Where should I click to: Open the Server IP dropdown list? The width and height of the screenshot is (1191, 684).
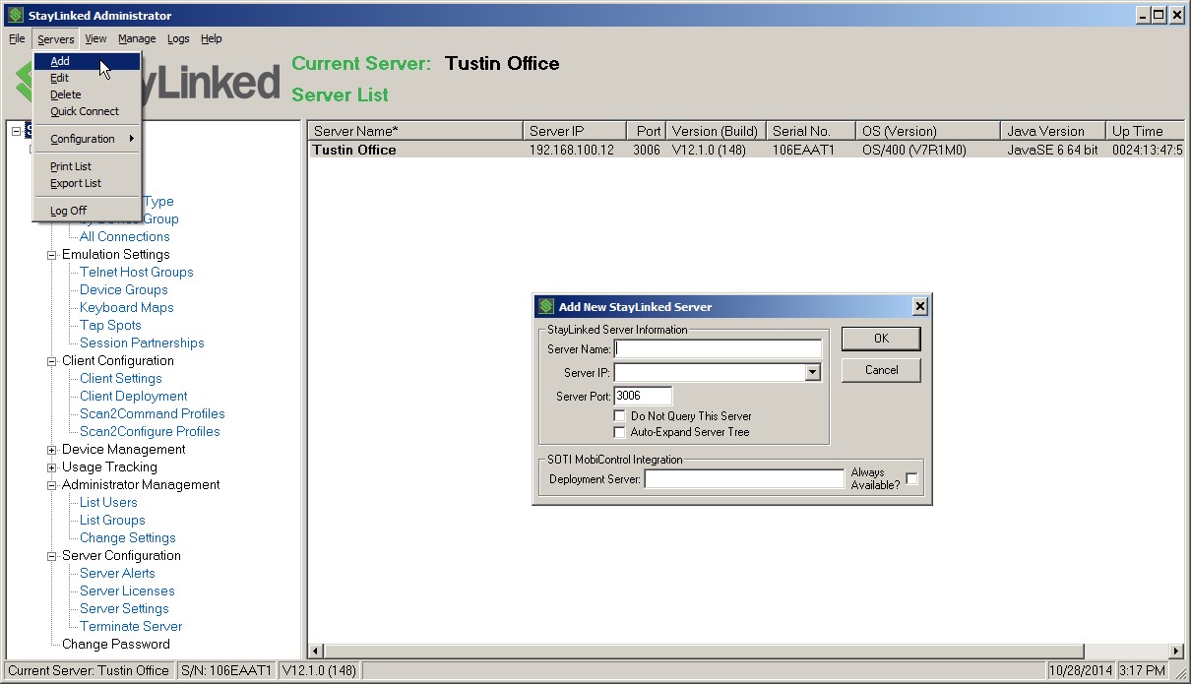(811, 372)
